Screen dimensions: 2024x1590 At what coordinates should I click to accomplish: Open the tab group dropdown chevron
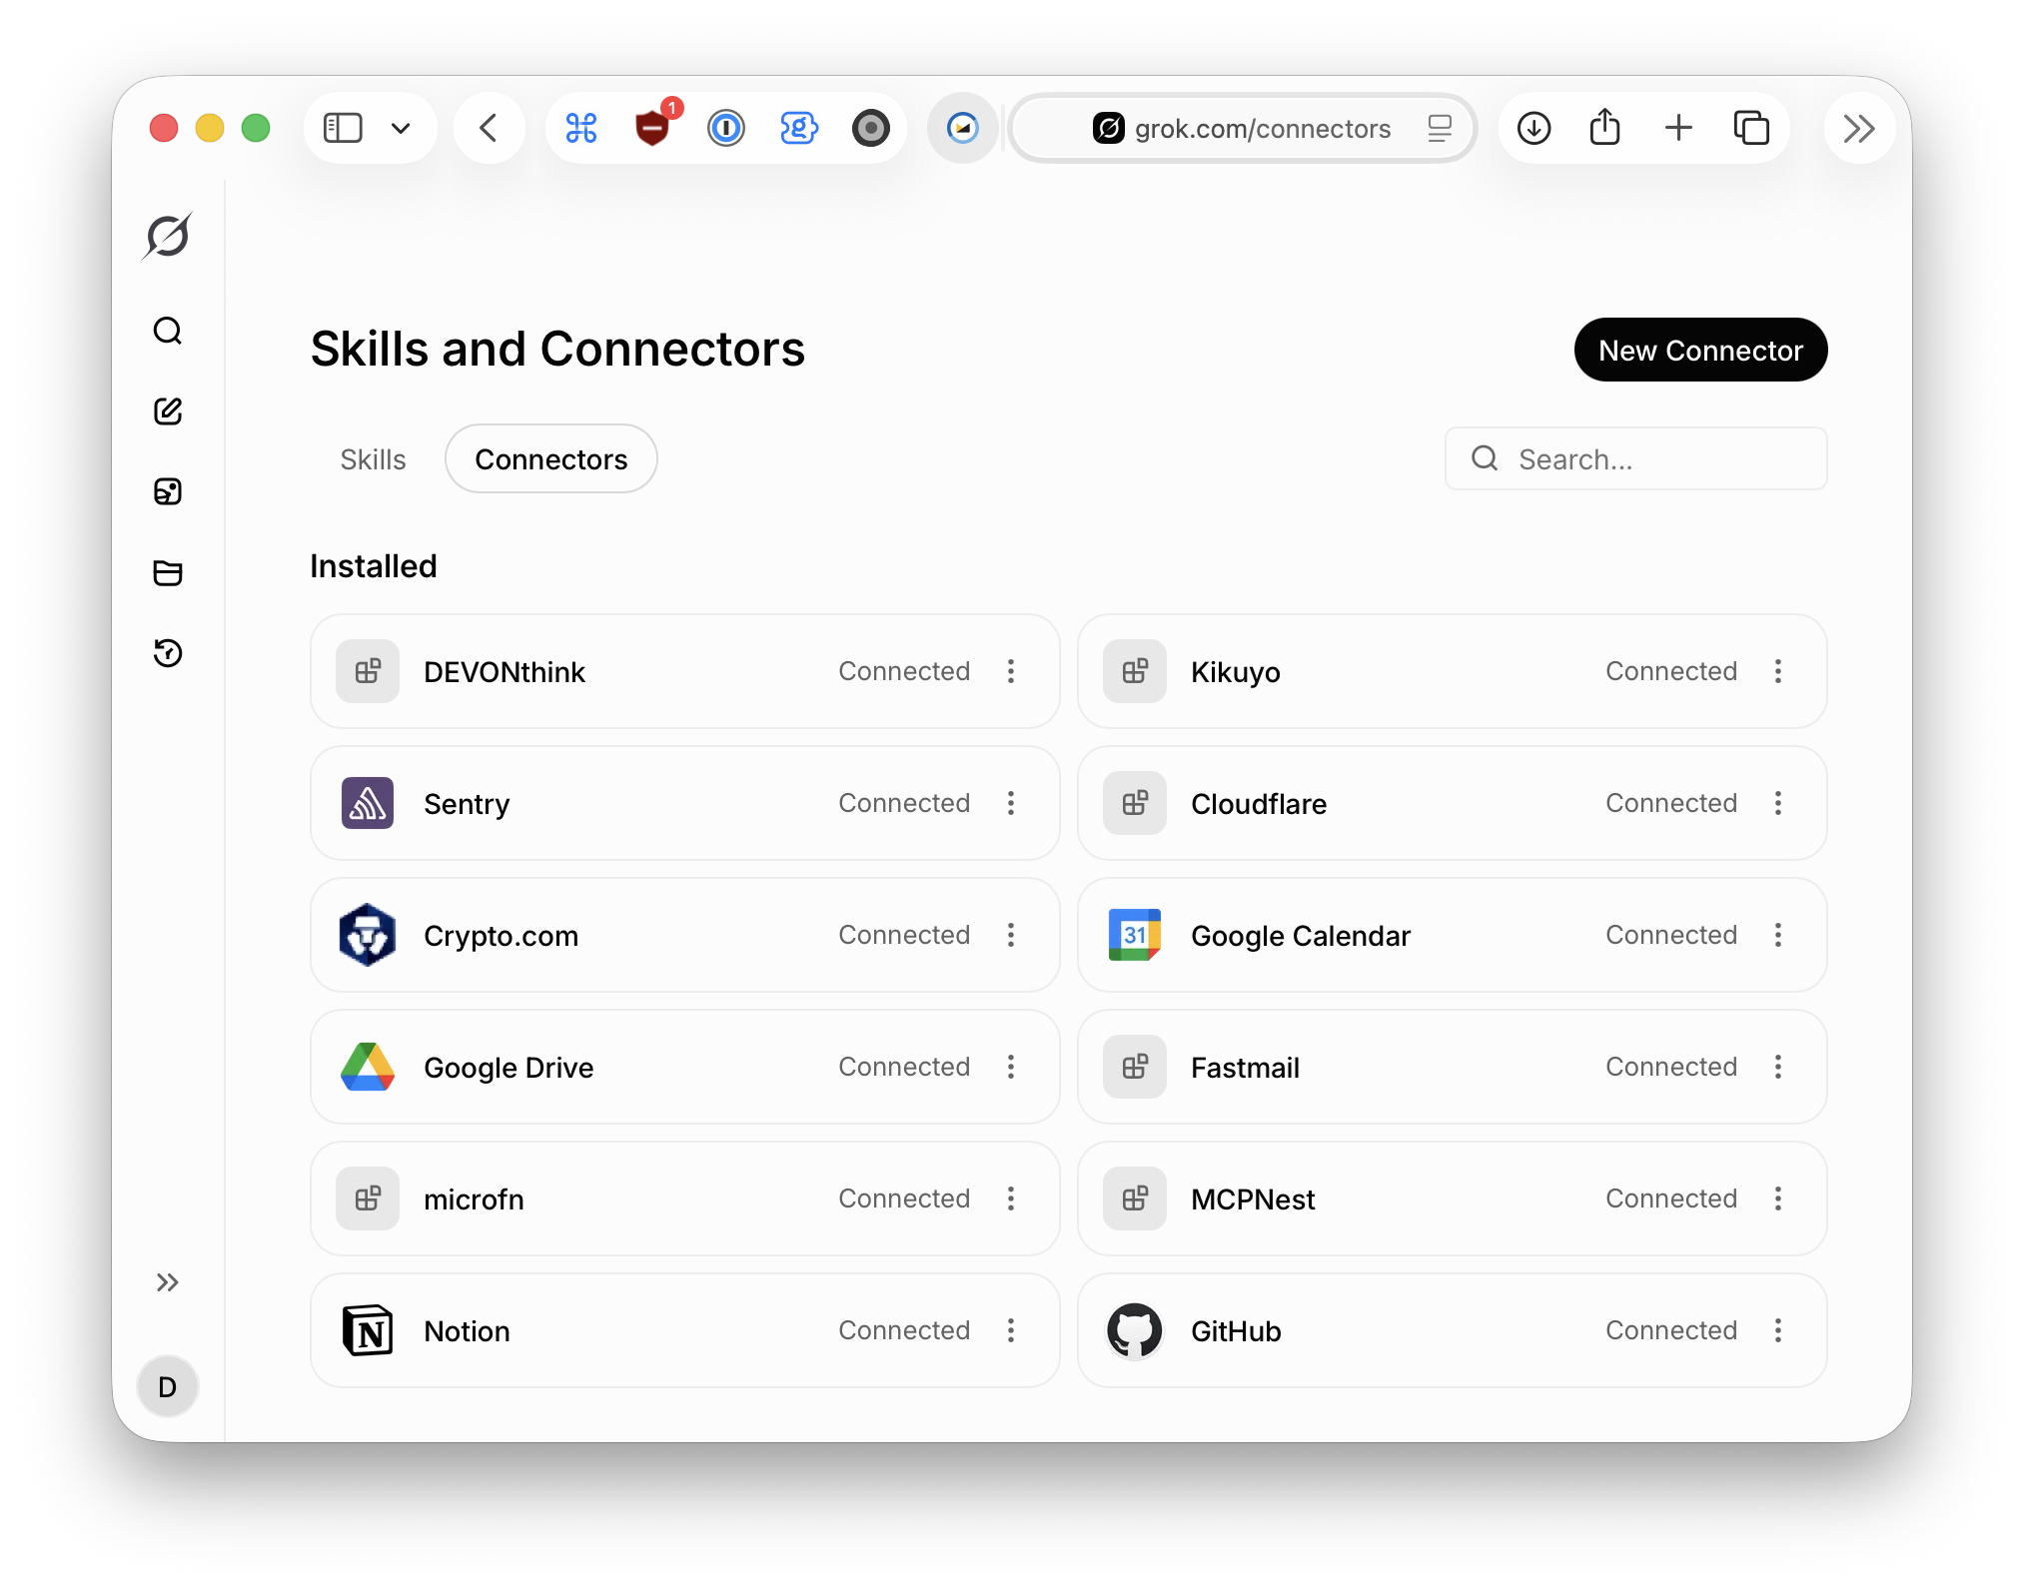click(x=401, y=128)
